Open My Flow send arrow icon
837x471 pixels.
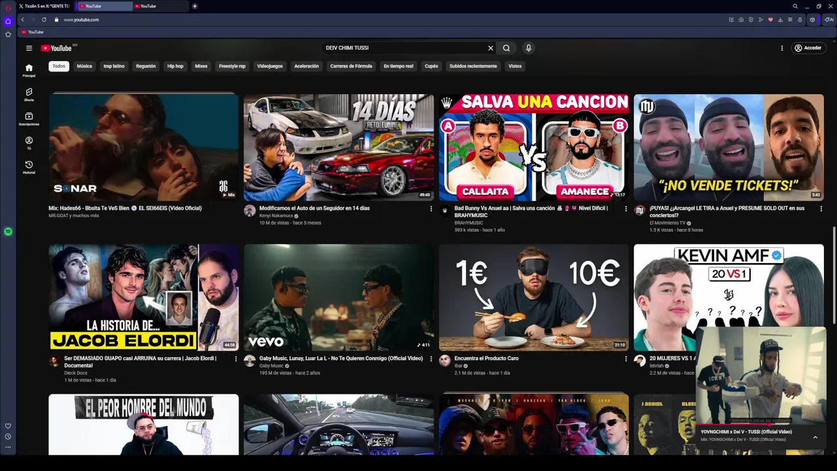point(760,20)
